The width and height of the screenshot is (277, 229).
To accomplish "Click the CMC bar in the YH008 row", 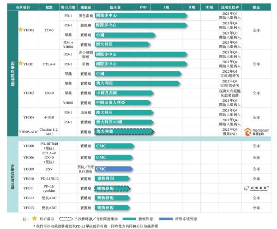I will tap(114, 146).
